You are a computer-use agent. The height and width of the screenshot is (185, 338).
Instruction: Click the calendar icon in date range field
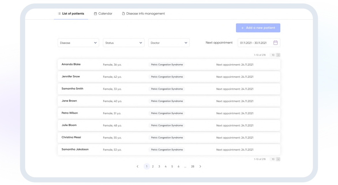tap(275, 43)
